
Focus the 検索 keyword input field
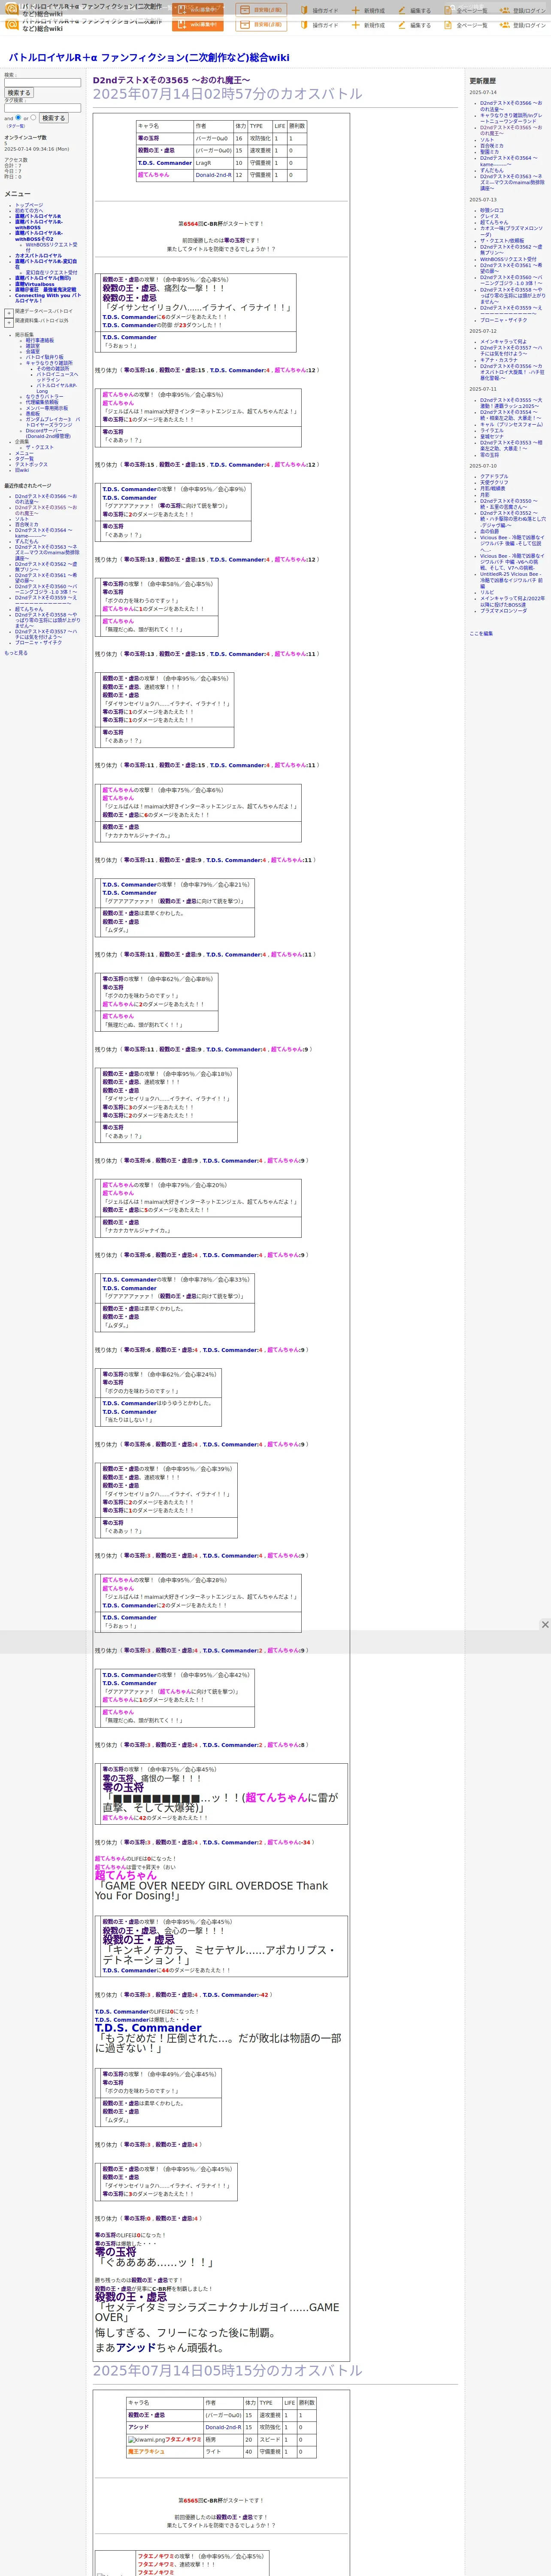pos(42,82)
